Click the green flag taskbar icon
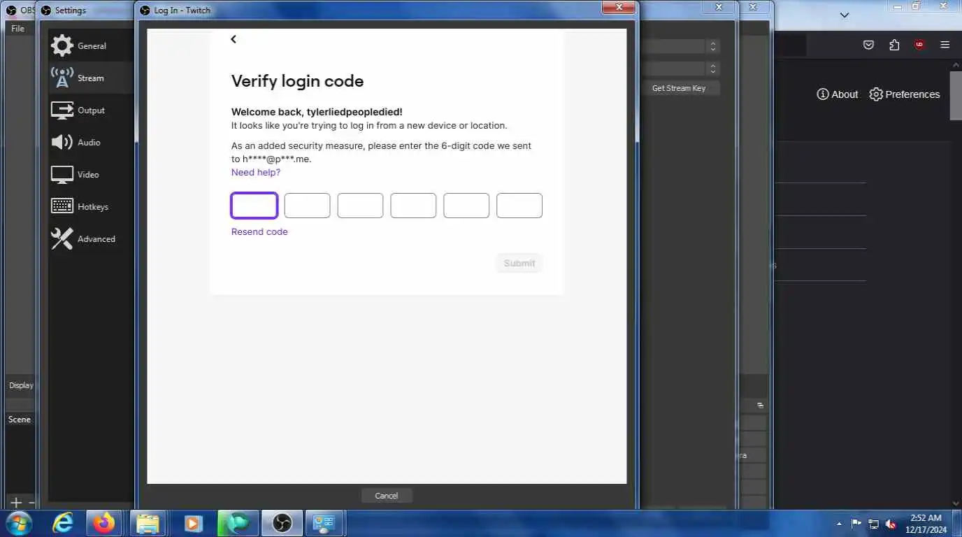 (237, 523)
